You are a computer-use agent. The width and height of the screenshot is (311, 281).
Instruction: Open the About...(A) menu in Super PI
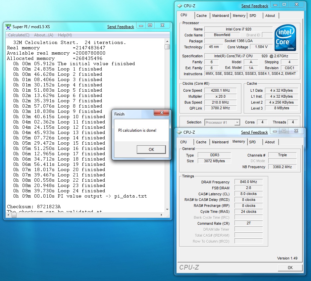coord(44,35)
